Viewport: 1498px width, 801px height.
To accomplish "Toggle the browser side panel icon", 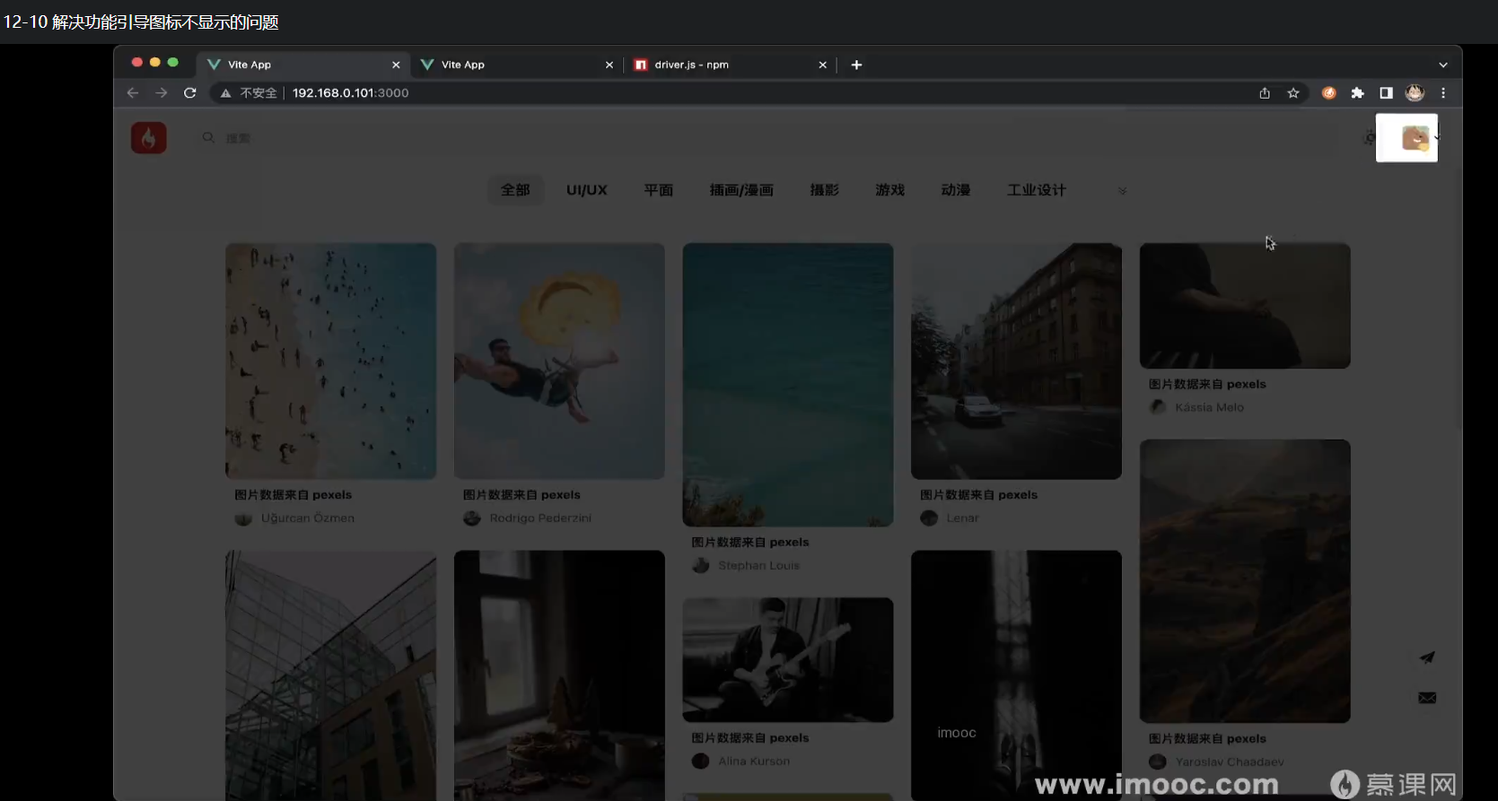I will tap(1387, 92).
